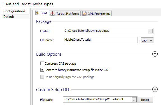Browse for the package output folder
161x105 pixels.
pos(150,31)
